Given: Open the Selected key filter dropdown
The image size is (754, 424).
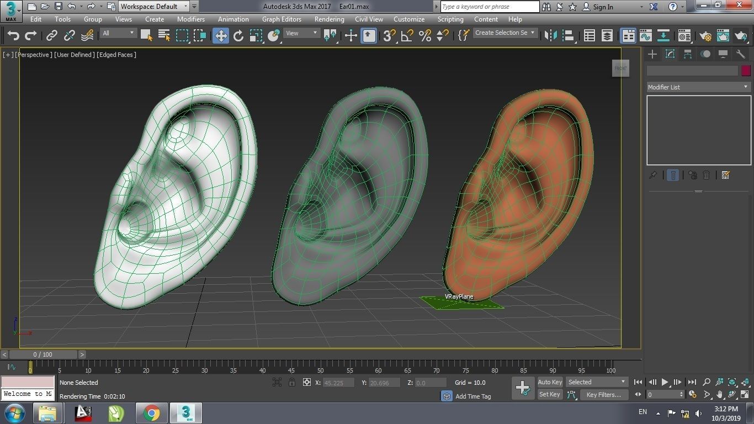Looking at the screenshot, I should [597, 382].
